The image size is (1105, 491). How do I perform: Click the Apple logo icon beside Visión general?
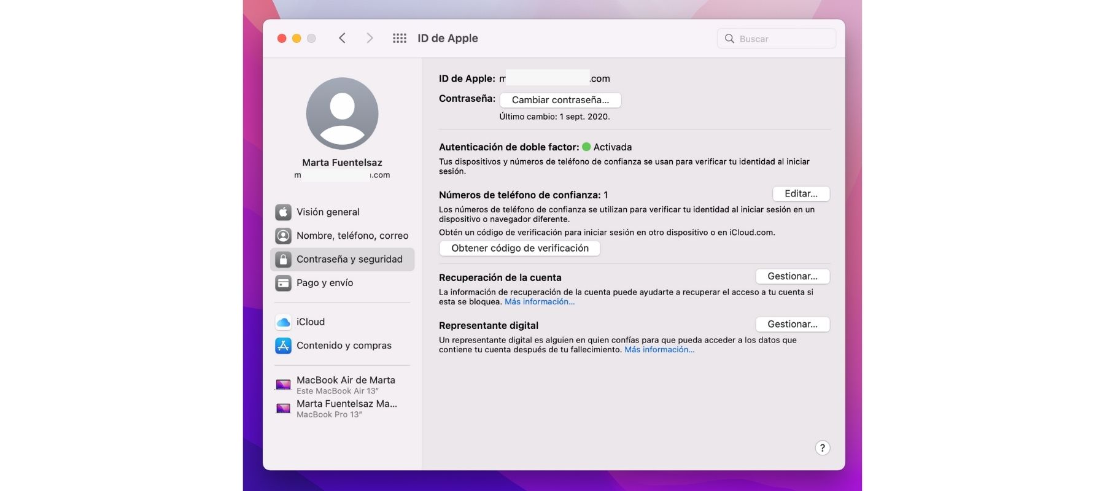(283, 212)
